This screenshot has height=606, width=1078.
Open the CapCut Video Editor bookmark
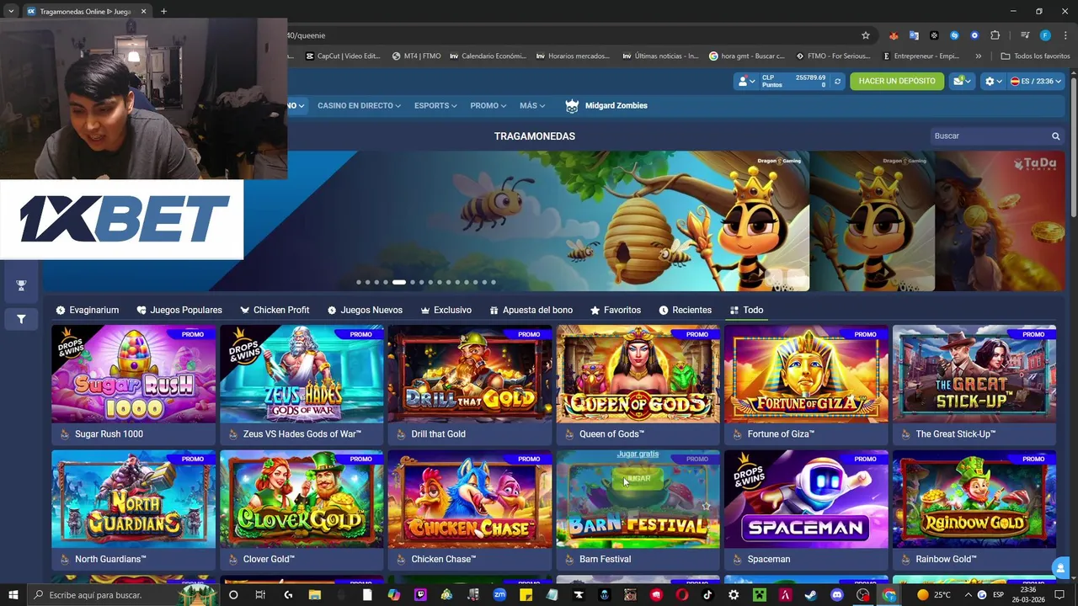coord(343,56)
